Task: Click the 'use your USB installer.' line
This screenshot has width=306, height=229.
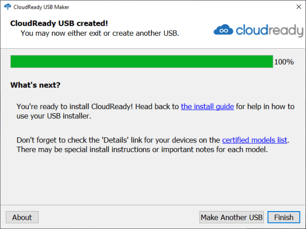Action: click(x=54, y=116)
